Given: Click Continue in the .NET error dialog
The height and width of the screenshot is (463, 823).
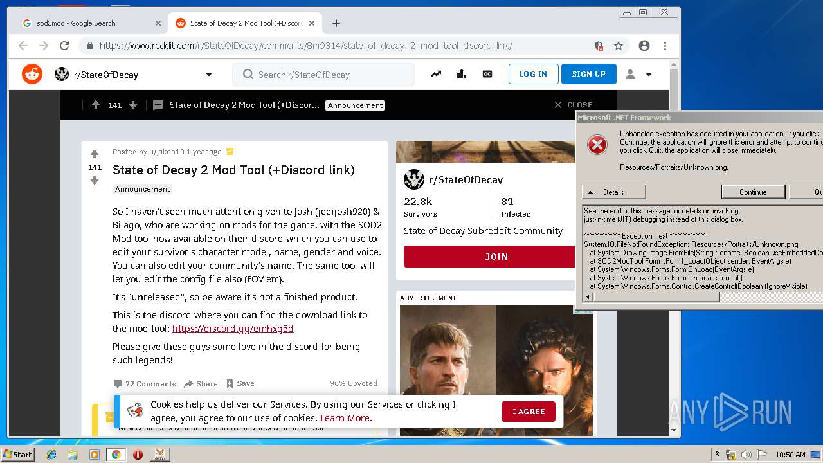Looking at the screenshot, I should point(753,192).
